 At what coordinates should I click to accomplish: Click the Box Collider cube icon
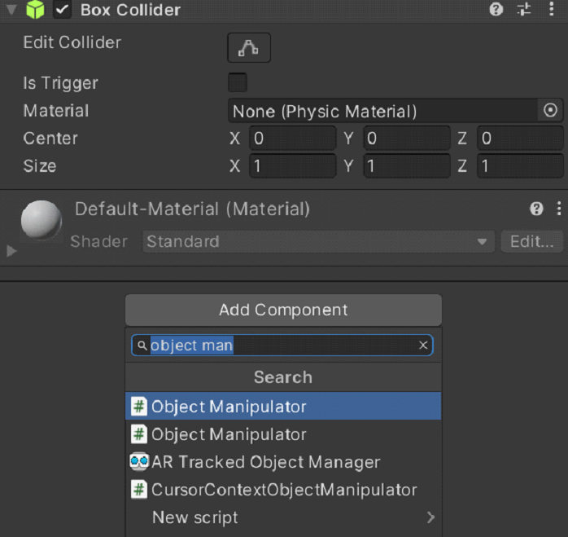pos(35,11)
